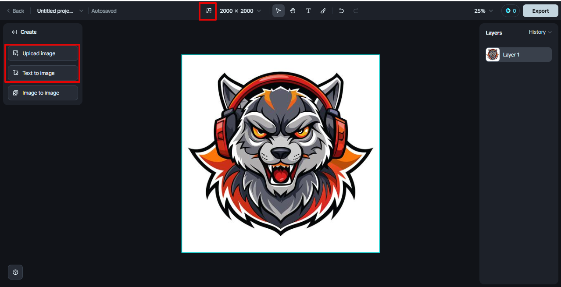Click the credits counter button

[511, 11]
